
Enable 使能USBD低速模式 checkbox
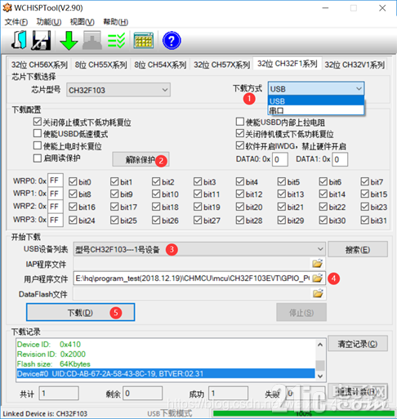tap(38, 133)
